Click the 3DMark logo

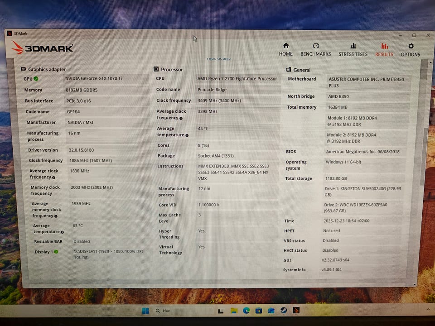click(x=42, y=48)
